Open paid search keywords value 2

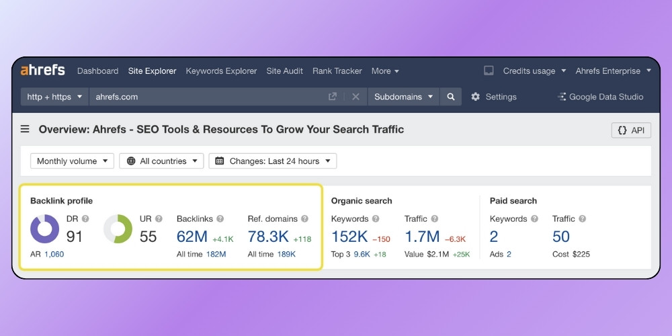coord(494,237)
